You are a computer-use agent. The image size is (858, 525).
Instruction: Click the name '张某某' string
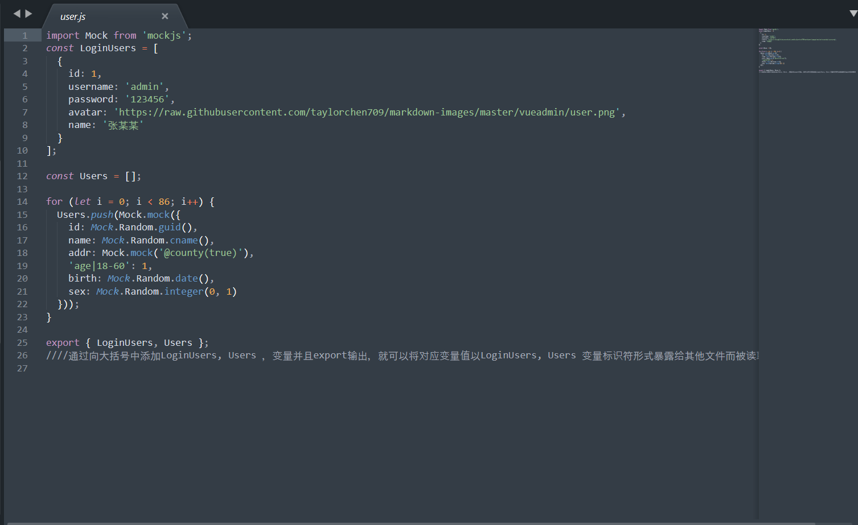123,125
